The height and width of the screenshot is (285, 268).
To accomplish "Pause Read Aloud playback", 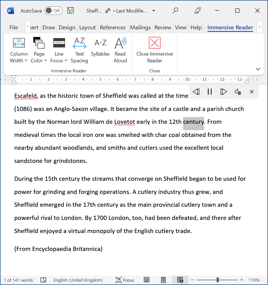I will (x=210, y=91).
